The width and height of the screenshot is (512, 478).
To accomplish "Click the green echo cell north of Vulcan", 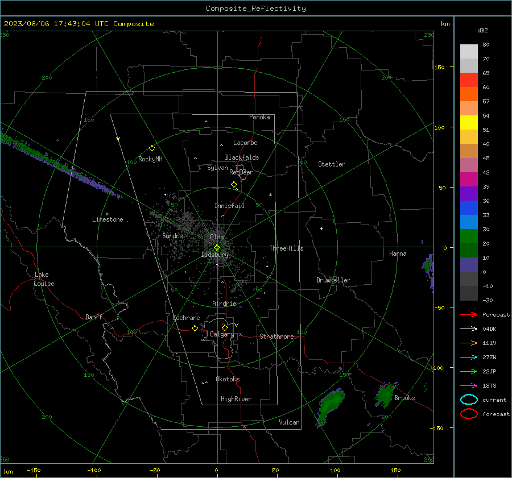I will pos(331,407).
